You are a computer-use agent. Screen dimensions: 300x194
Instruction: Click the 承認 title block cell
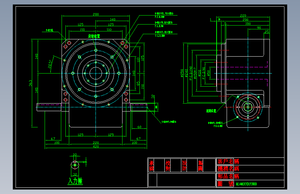click(151, 166)
